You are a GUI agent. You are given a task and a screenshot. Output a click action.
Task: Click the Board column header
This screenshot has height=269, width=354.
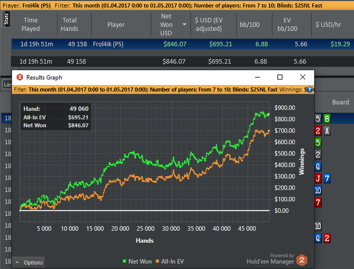(340, 102)
